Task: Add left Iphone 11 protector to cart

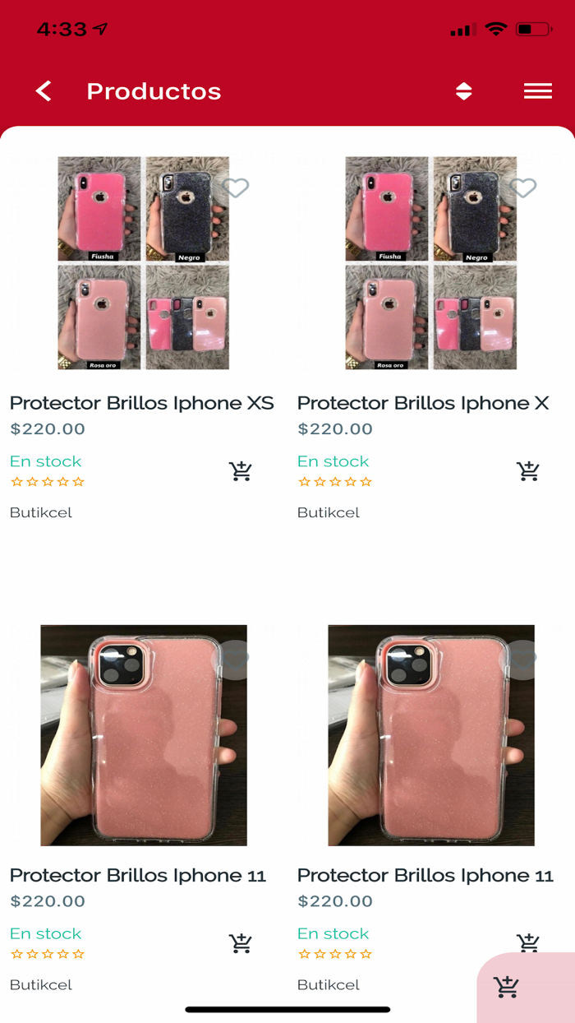Action: [241, 943]
